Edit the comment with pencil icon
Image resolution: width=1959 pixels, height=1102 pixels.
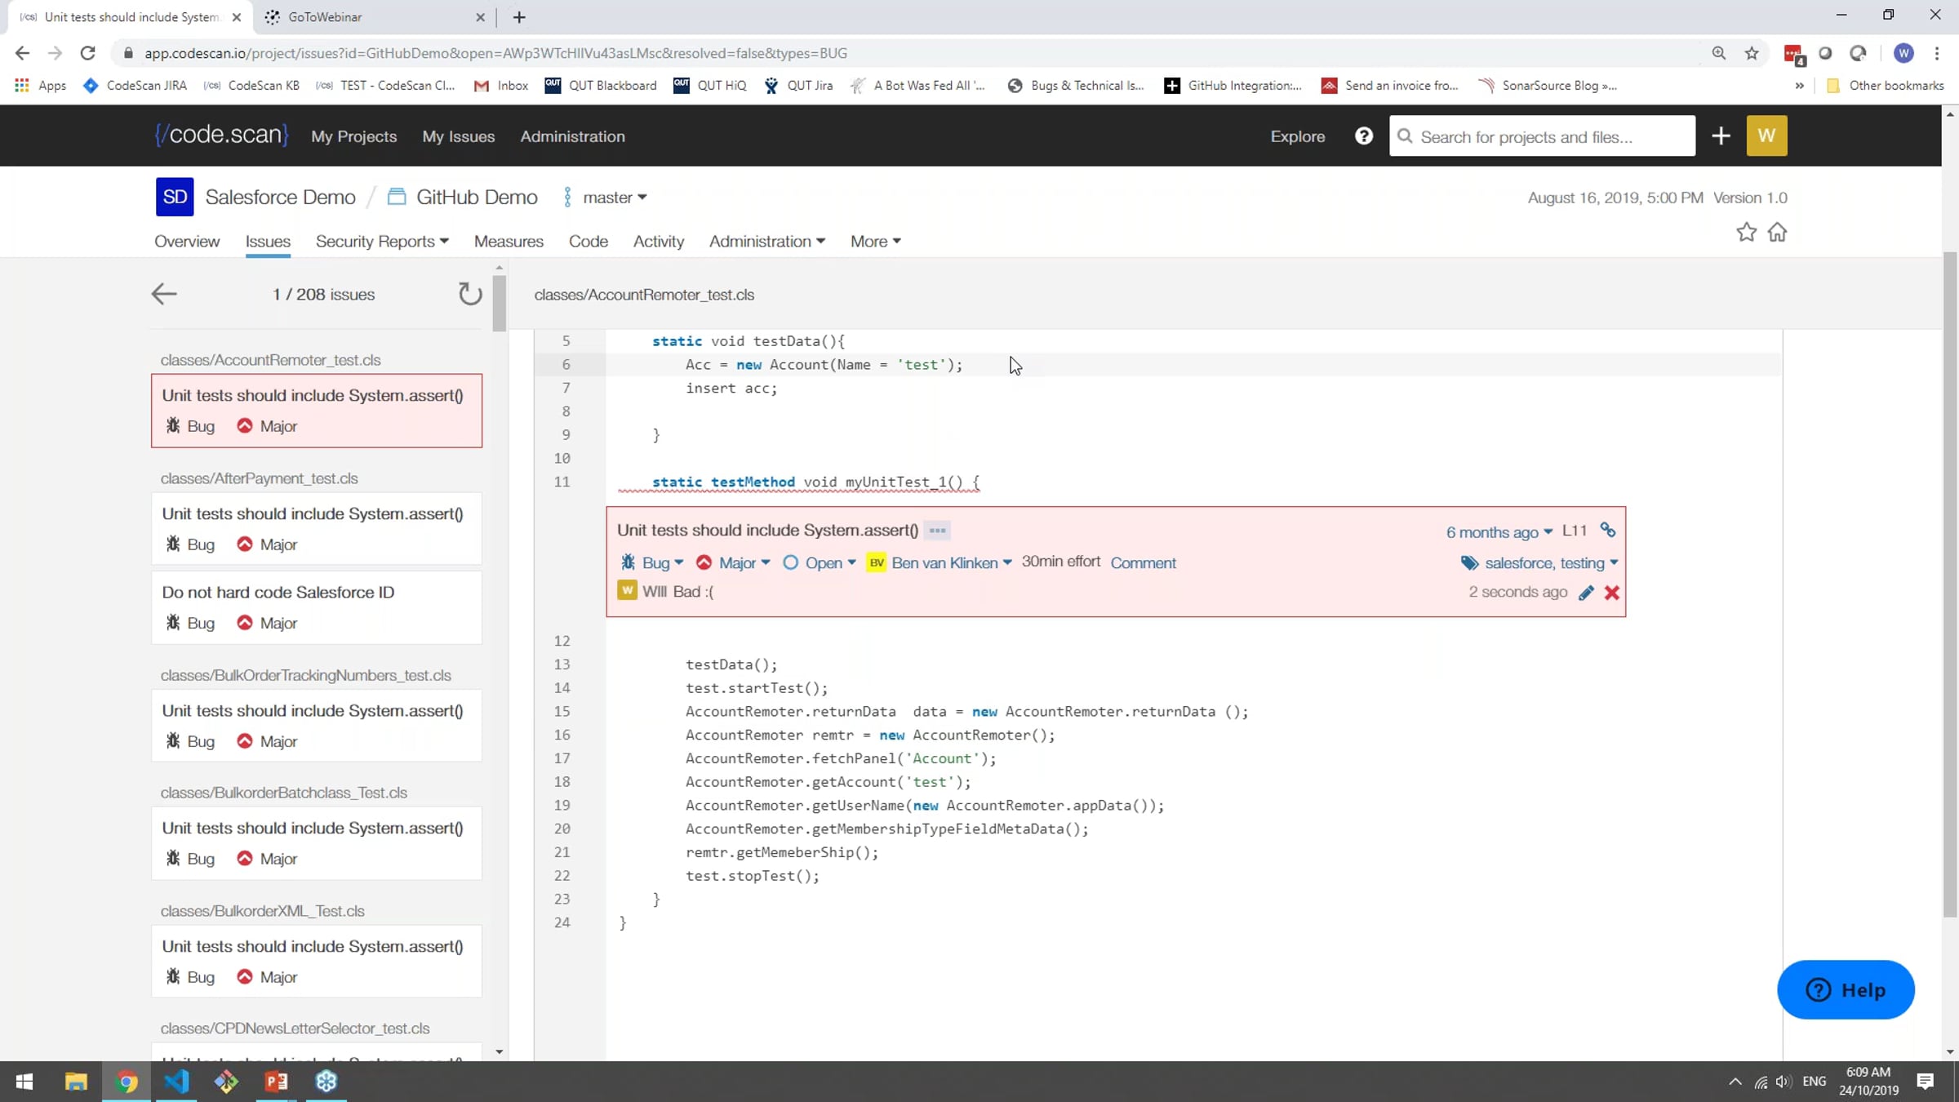(x=1586, y=593)
